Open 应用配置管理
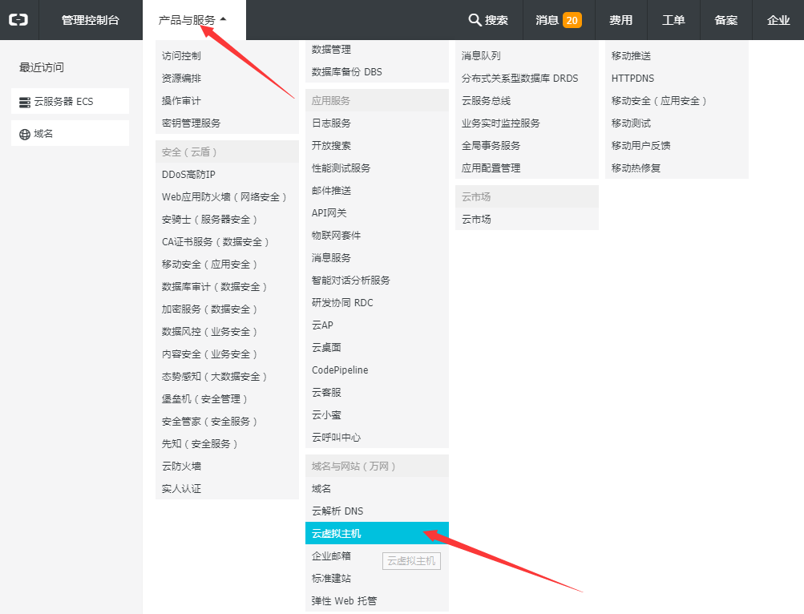 pos(491,168)
